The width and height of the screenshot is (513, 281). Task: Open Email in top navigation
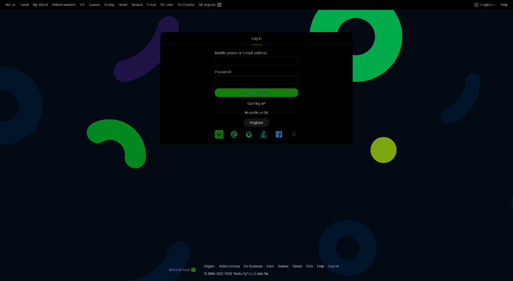pyautogui.click(x=24, y=5)
